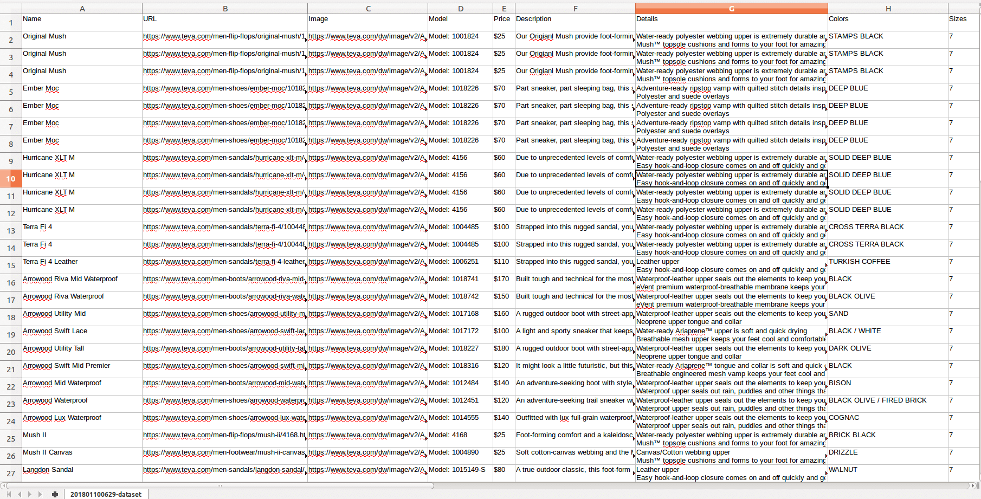Click the horizontal scrollbar track
This screenshot has height=499, width=981.
pos(650,485)
